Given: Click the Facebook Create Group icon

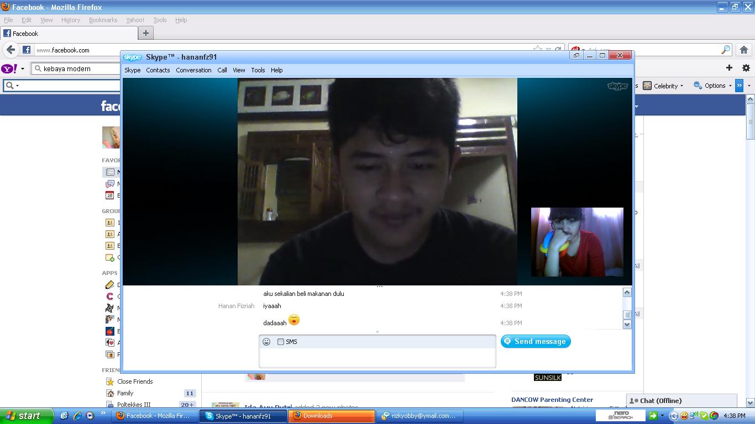Looking at the screenshot, I should coord(109,257).
